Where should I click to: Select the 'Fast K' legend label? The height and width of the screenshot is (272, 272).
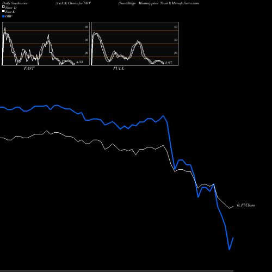(10, 12)
